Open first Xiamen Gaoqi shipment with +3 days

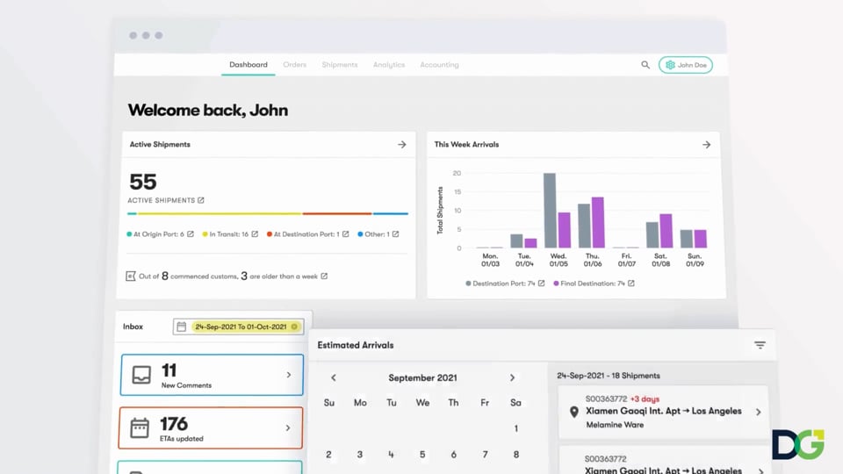(663, 412)
